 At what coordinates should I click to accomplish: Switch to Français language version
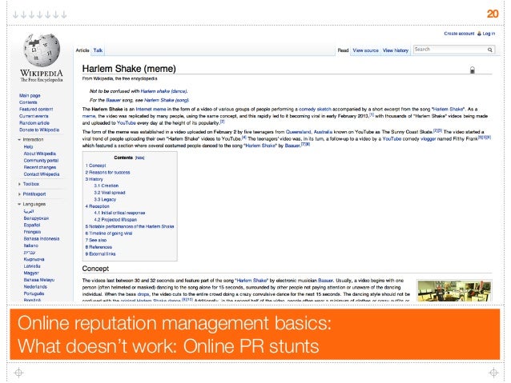pos(32,232)
